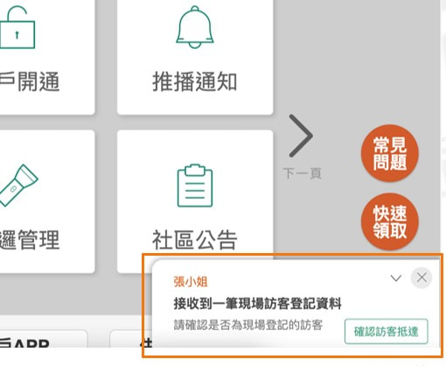The height and width of the screenshot is (366, 446).
Task: Go to next page arrow
Action: click(x=301, y=136)
